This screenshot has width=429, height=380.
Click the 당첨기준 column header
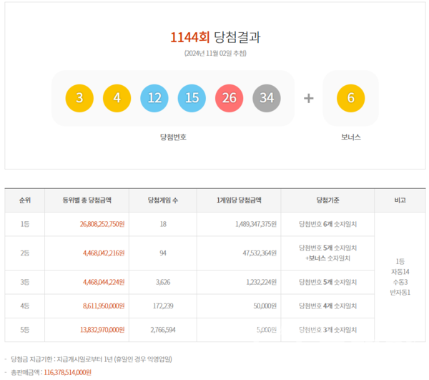327,200
